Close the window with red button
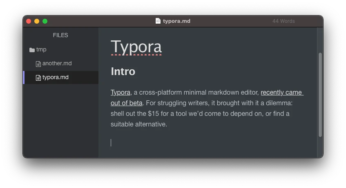The width and height of the screenshot is (346, 188). [x=29, y=21]
